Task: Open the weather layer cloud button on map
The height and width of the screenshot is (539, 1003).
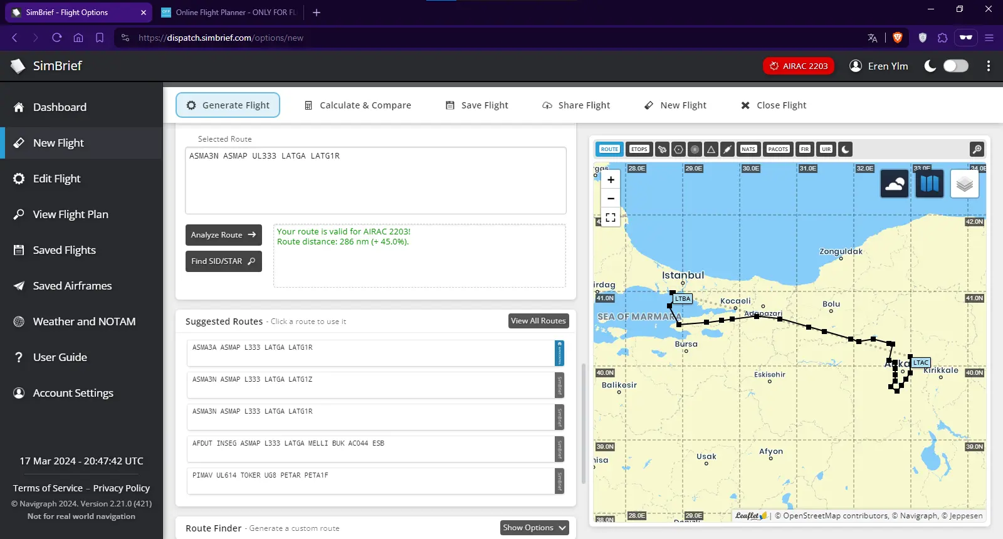Action: coord(895,184)
